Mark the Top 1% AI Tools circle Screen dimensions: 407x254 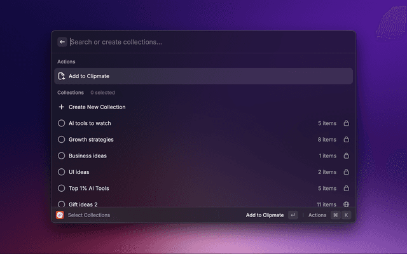(62, 189)
